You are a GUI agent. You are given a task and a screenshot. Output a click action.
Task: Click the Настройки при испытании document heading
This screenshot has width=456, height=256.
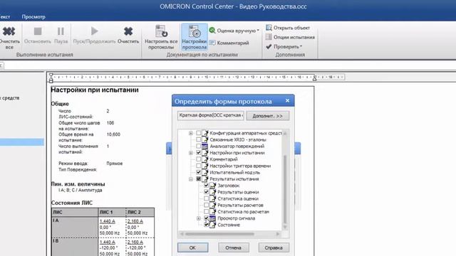click(x=95, y=90)
